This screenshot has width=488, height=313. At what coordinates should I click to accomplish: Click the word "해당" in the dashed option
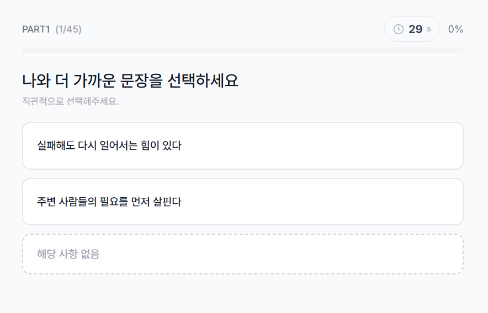click(46, 254)
